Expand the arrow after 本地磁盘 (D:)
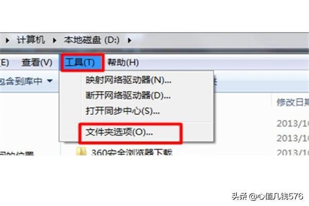Screen dimensions: 309x206 [x=129, y=40]
